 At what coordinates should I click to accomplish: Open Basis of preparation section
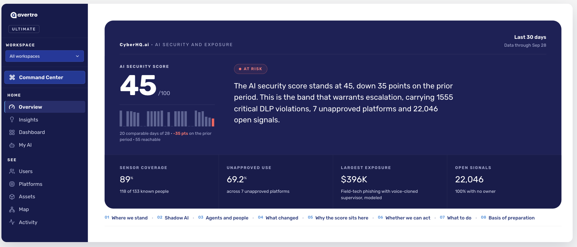coord(508,218)
